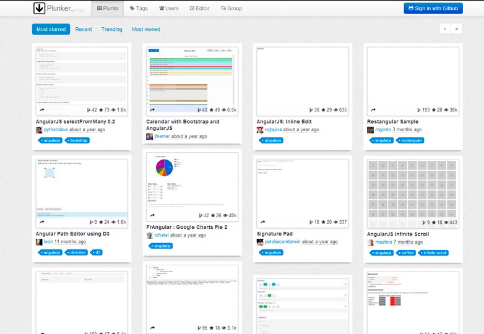This screenshot has height=334, width=484.
Task: Click fork icon on Inline Edit plunk
Action: click(x=311, y=110)
